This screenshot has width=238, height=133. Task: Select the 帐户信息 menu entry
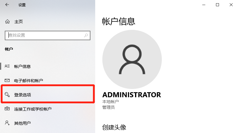(x=48, y=66)
